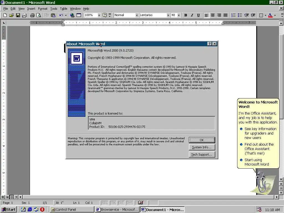Select browse object button on scrollbar
Screen dimensions: 284x213
281,188
